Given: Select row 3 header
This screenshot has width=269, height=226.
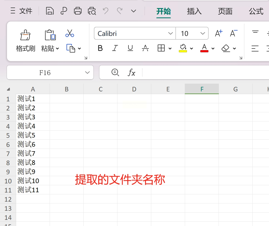Looking at the screenshot, I should [x=8, y=117].
